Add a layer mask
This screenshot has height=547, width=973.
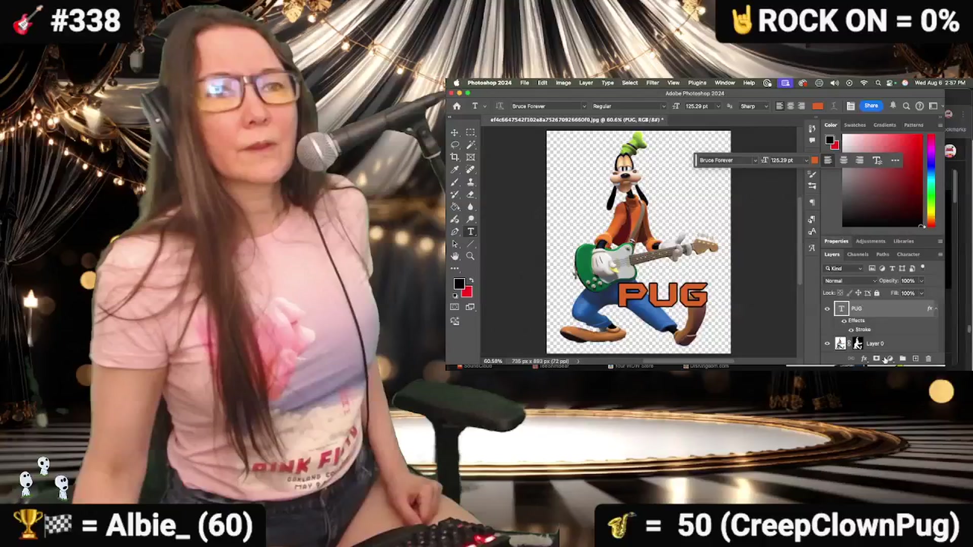tap(876, 359)
